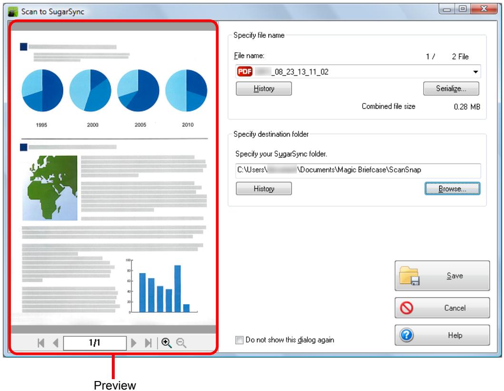Open destination folder History
The height and width of the screenshot is (391, 504).
264,189
